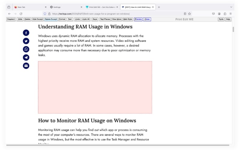Switch to New Tab tab
This screenshot has width=240, height=150.
[x=30, y=7]
